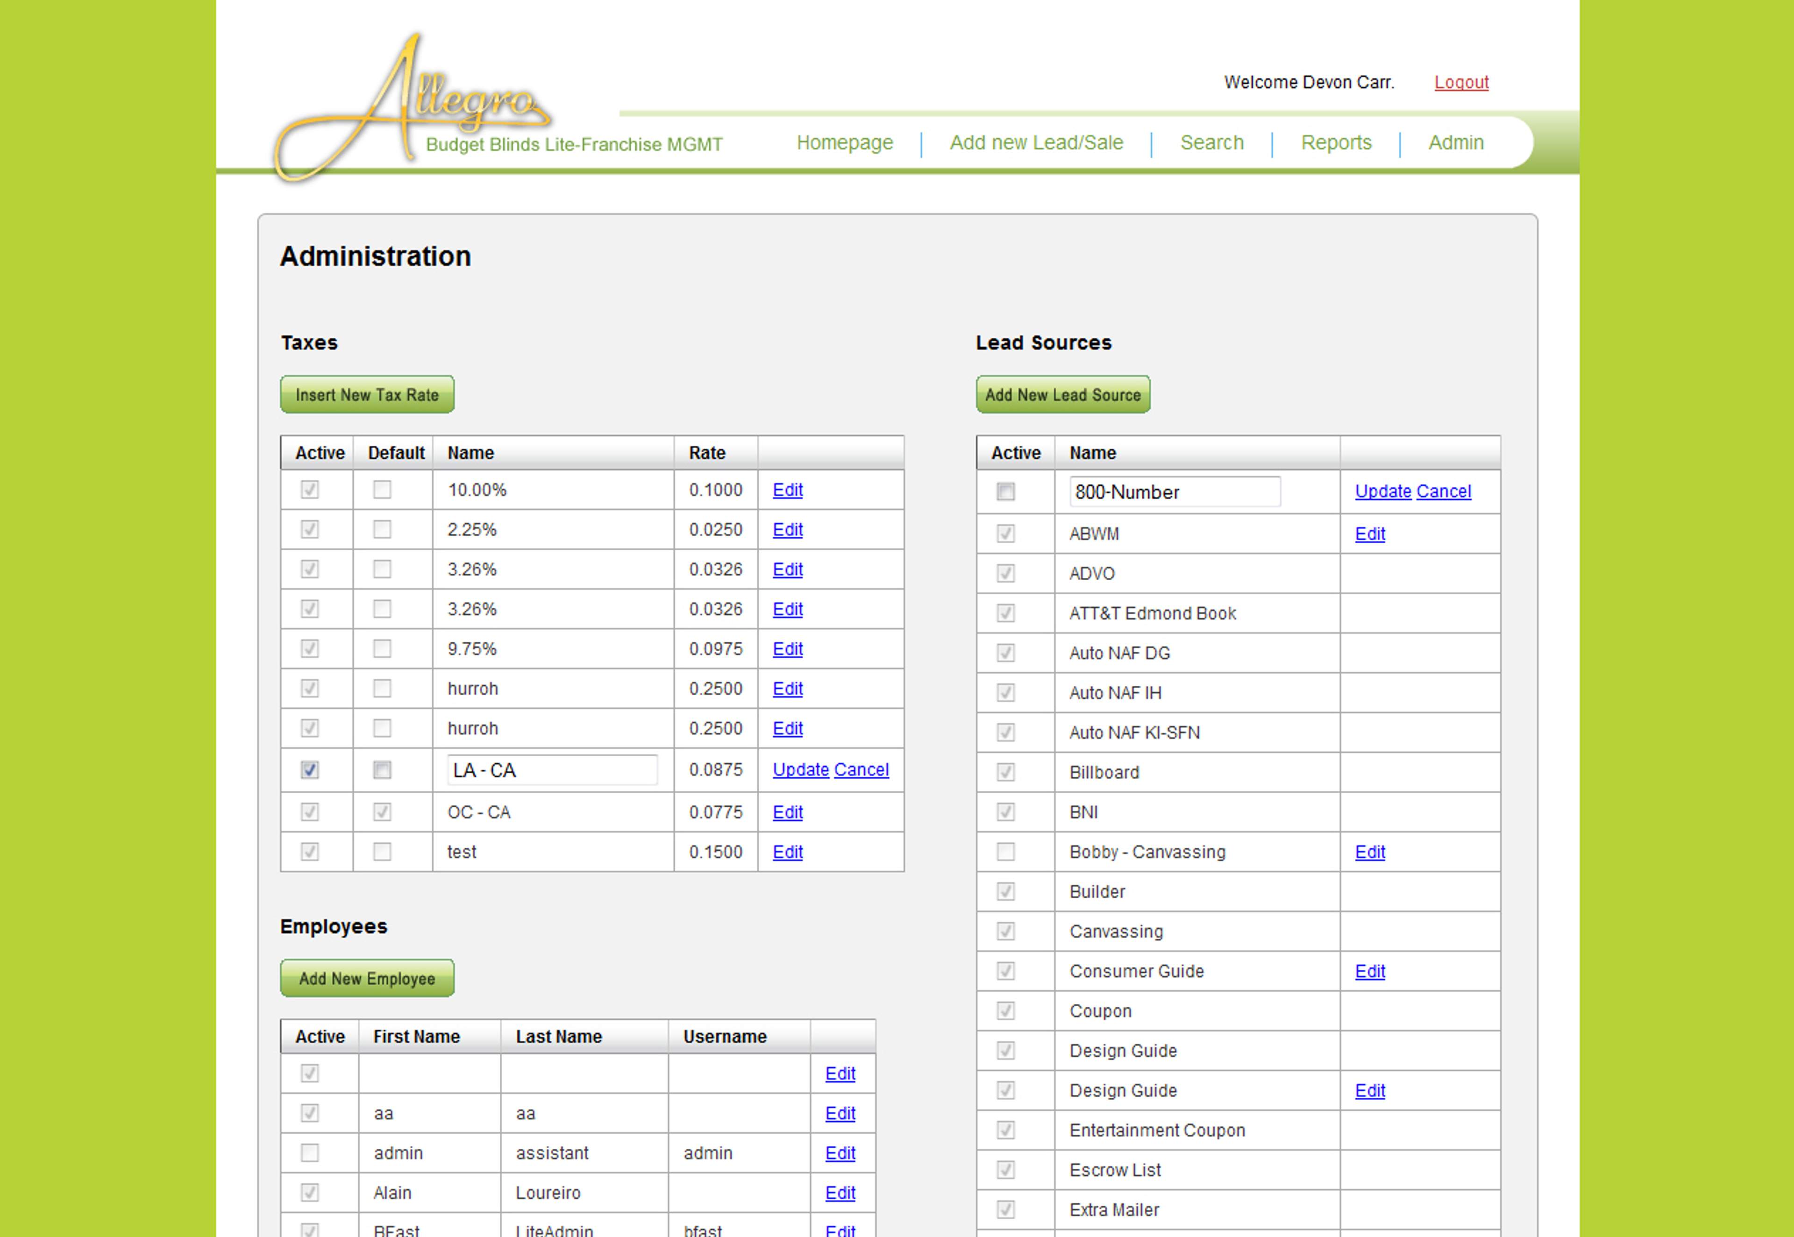
Task: Click Cancel link for 800-Number lead source
Action: pos(1444,491)
